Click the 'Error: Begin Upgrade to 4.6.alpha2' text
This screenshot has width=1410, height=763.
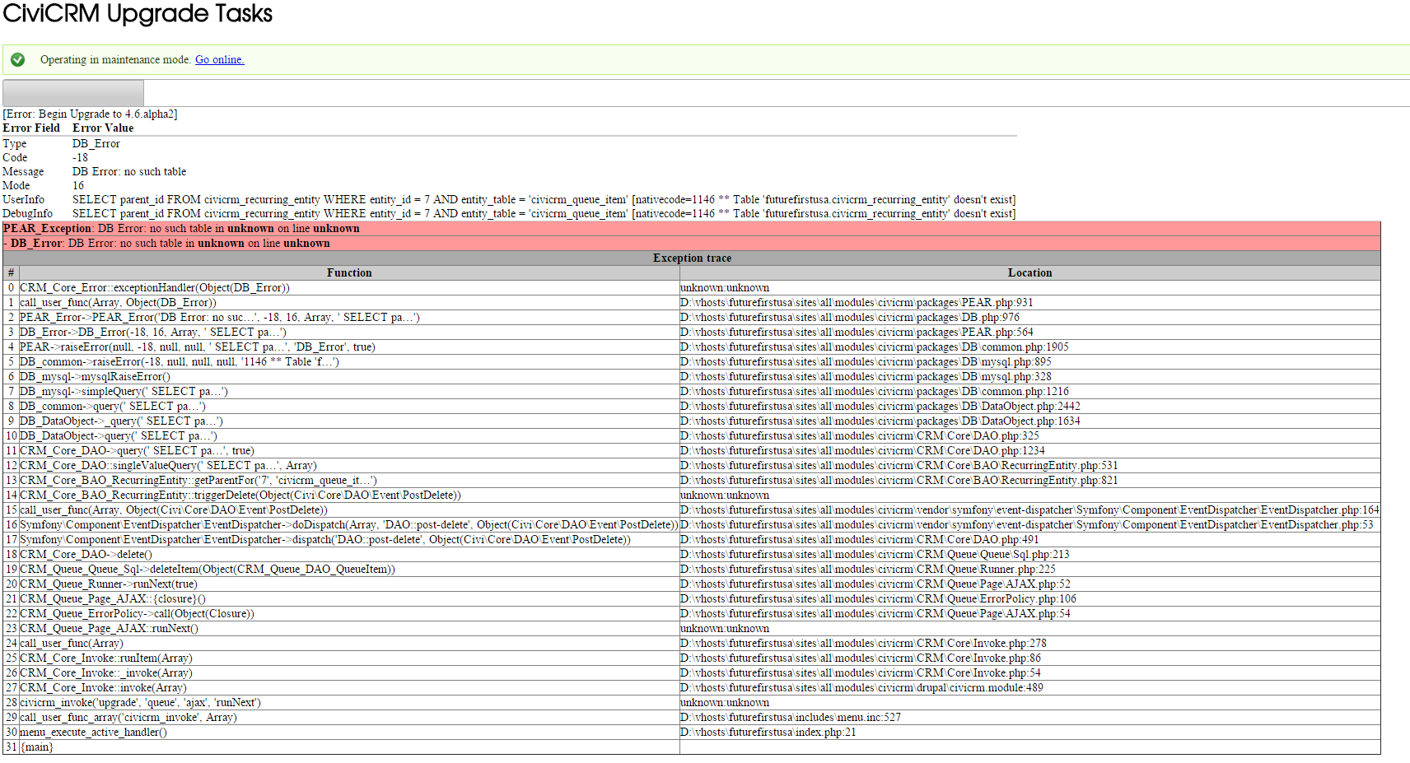point(90,114)
